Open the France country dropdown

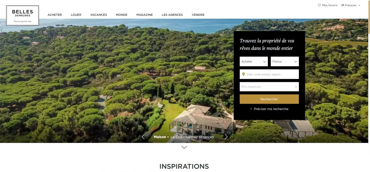285,61
